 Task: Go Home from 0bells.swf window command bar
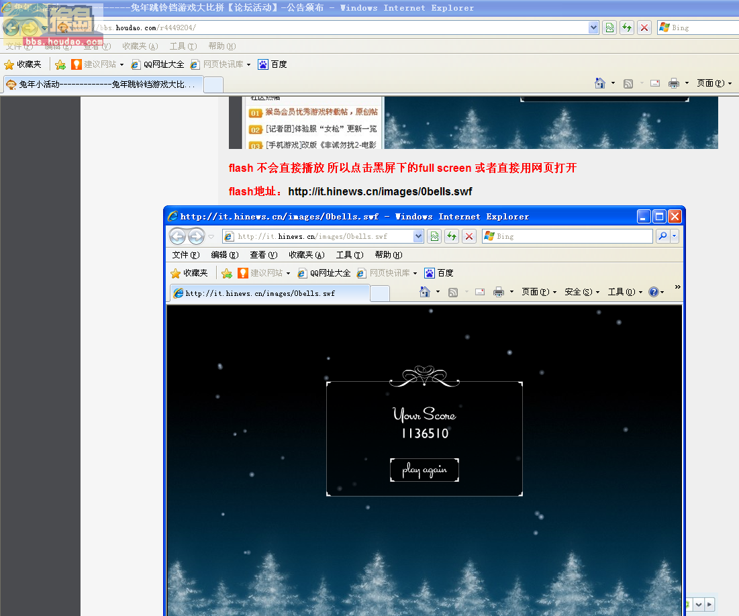point(425,292)
